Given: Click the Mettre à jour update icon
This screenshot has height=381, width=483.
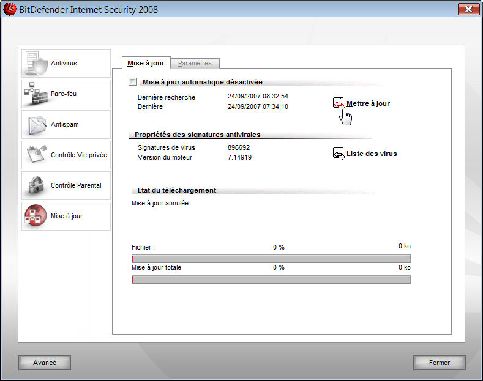Looking at the screenshot, I should tap(339, 103).
